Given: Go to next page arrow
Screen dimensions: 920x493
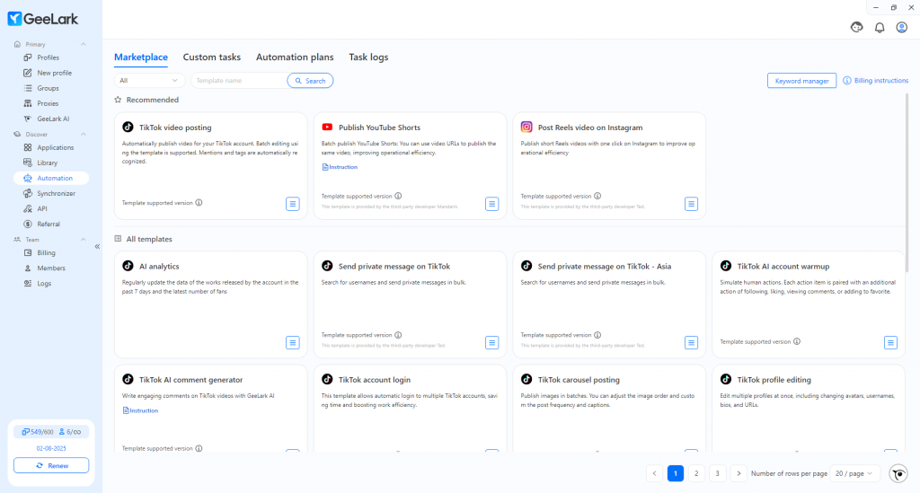Looking at the screenshot, I should [x=739, y=473].
